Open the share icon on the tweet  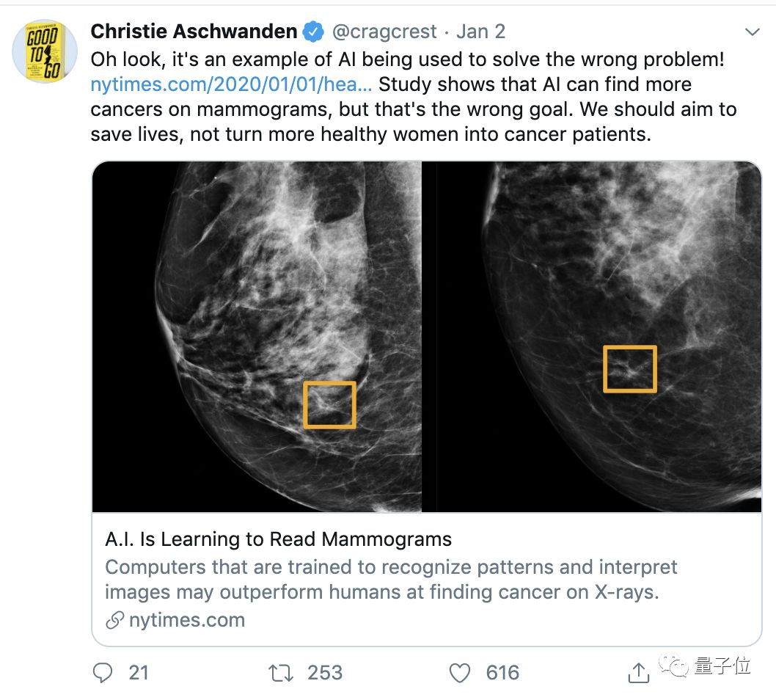[638, 671]
